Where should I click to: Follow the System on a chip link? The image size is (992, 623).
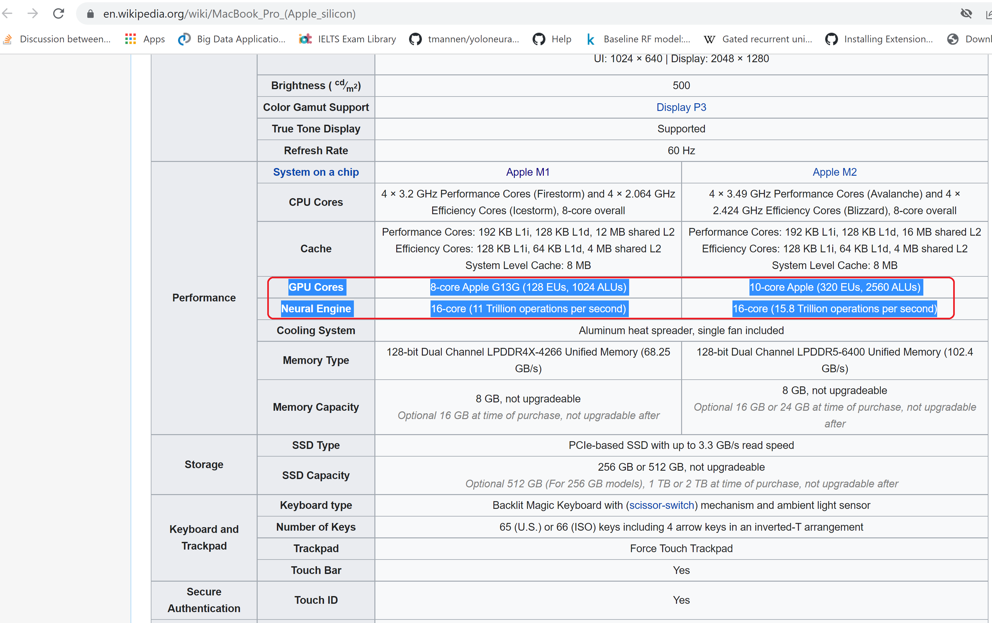(316, 172)
